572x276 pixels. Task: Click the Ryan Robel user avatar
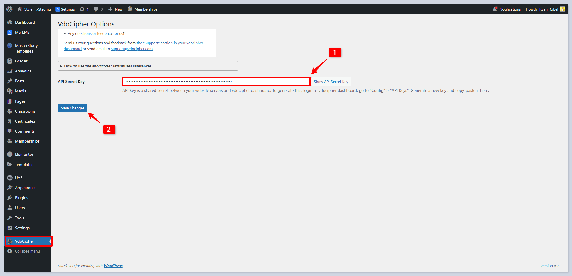[562, 9]
